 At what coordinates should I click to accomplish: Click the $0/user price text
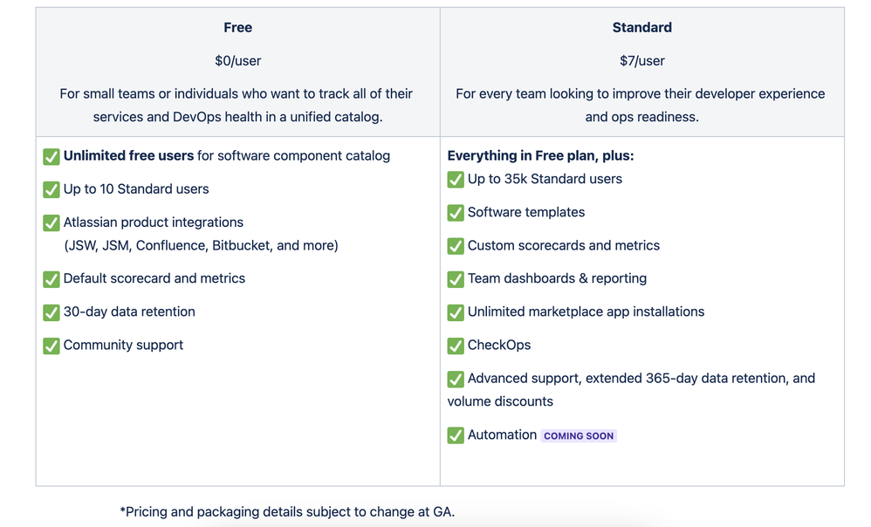tap(237, 60)
